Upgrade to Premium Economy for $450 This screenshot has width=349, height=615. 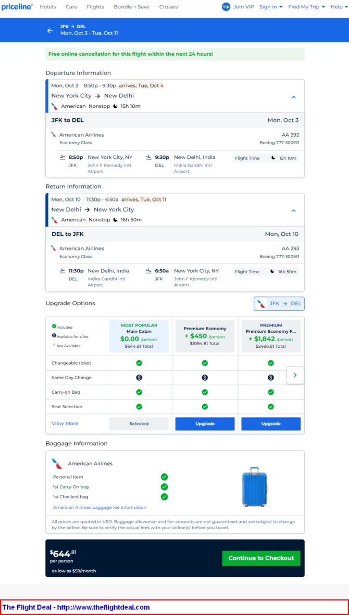[x=205, y=423]
